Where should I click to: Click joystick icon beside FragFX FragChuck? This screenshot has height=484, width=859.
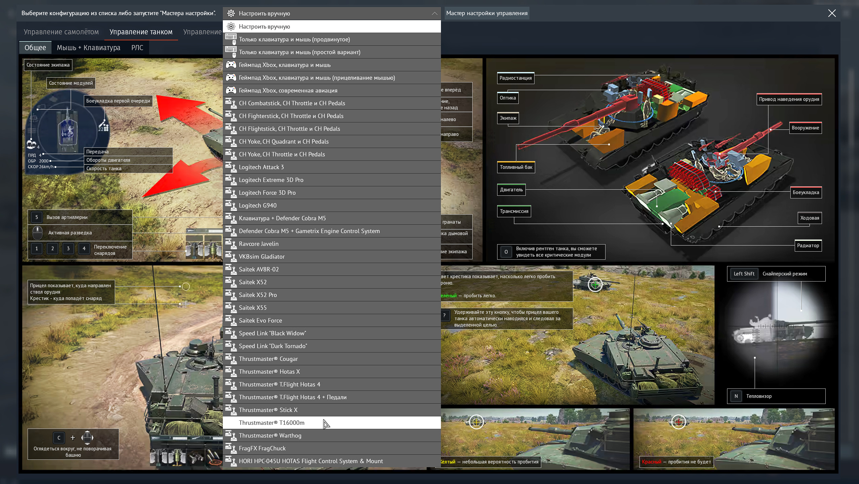(x=231, y=448)
